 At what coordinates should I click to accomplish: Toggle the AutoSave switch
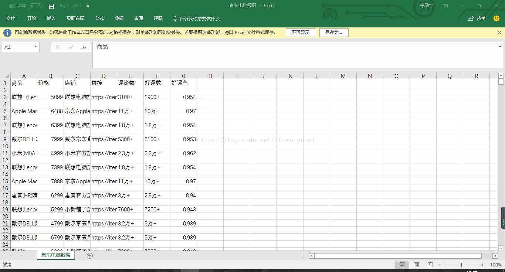35,6
